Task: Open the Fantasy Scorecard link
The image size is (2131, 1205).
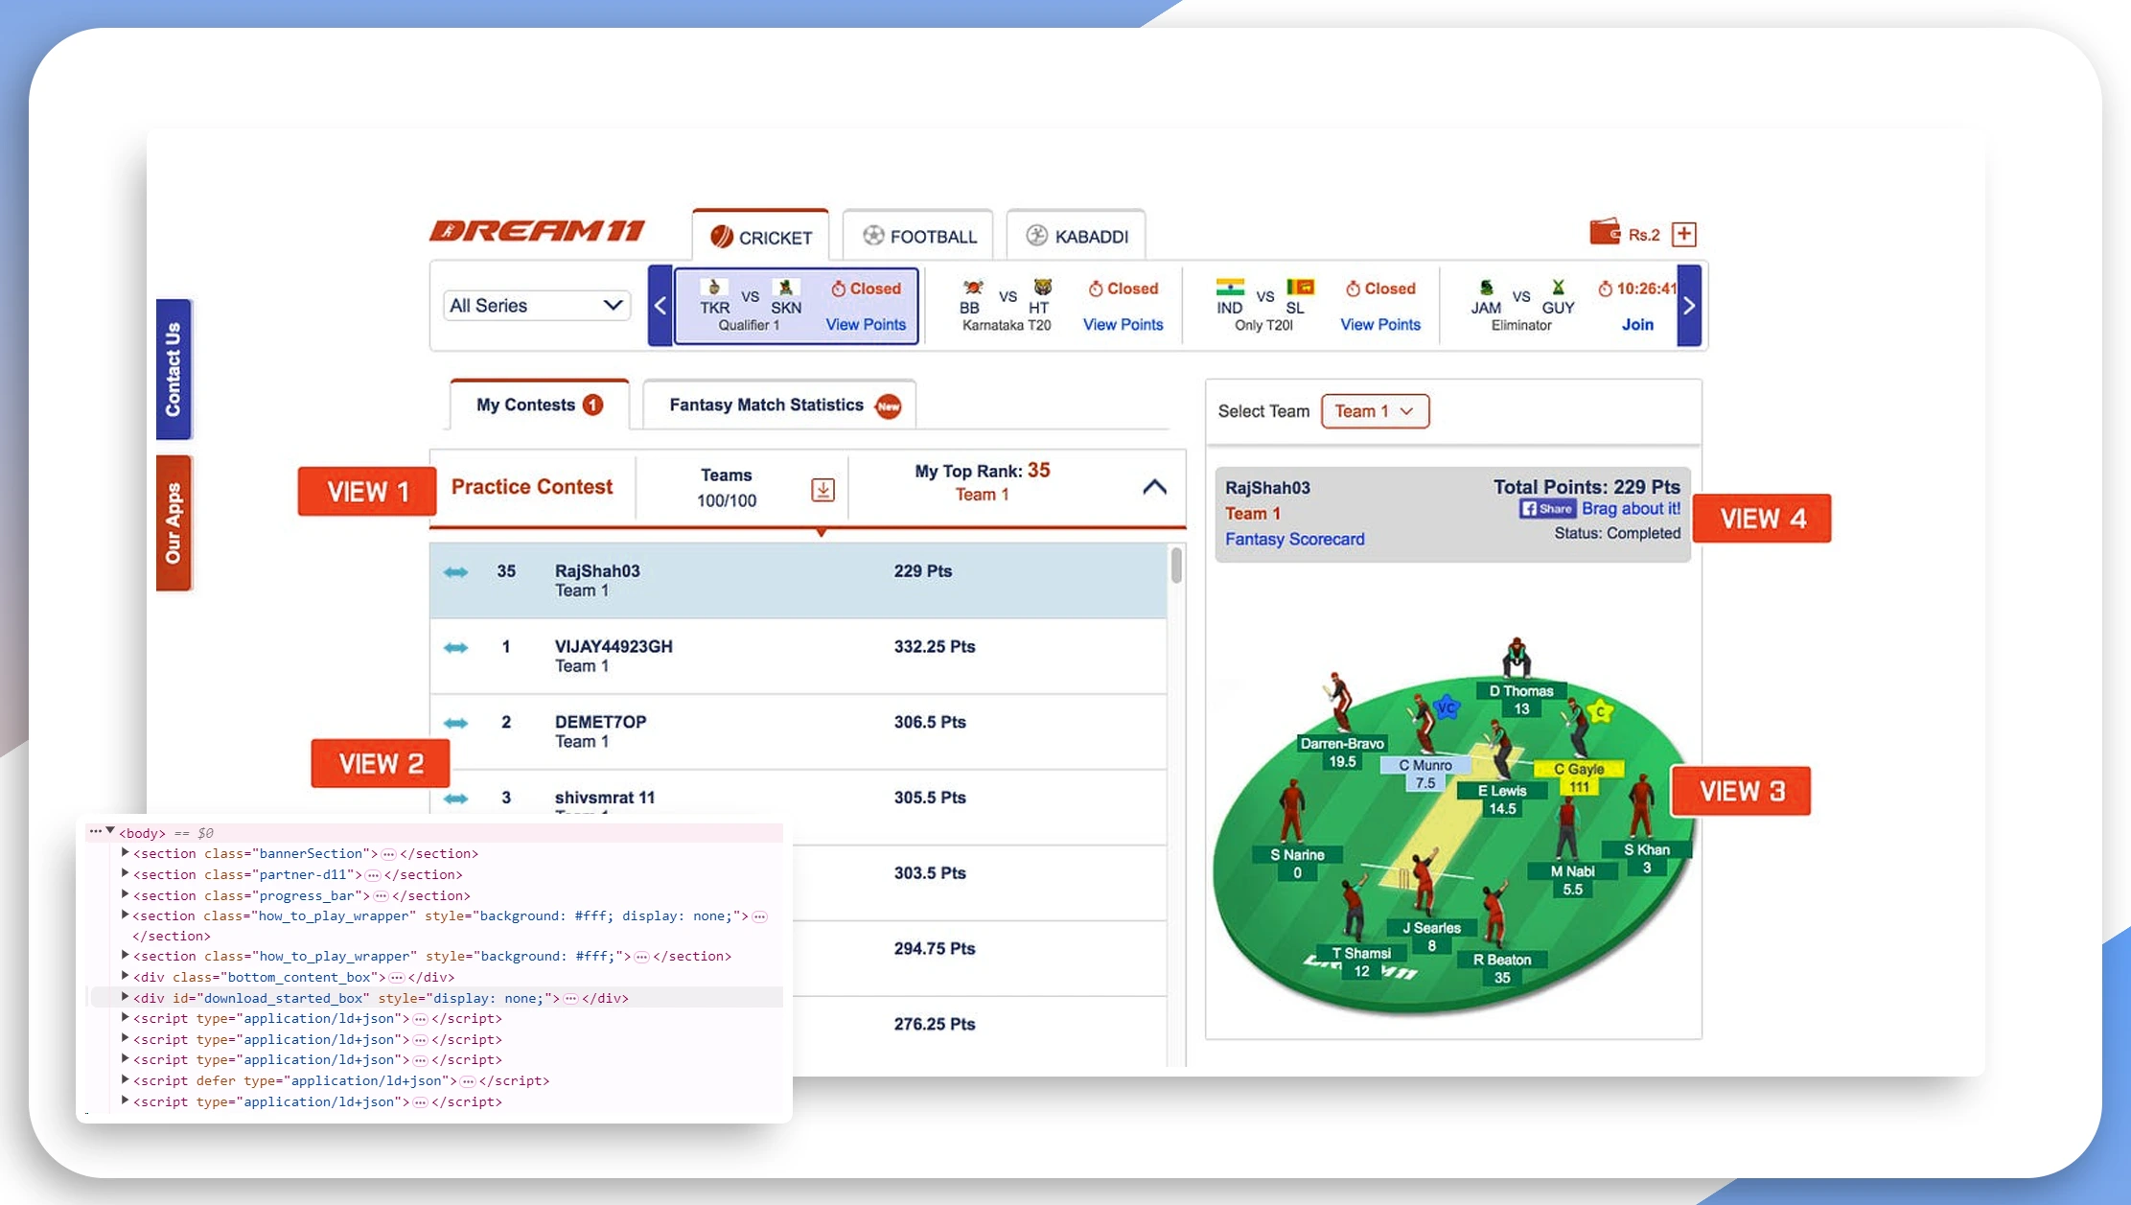Action: click(x=1294, y=539)
